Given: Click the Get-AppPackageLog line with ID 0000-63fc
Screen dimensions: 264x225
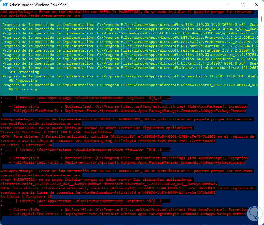Looking at the screenshot, I should point(108,192).
